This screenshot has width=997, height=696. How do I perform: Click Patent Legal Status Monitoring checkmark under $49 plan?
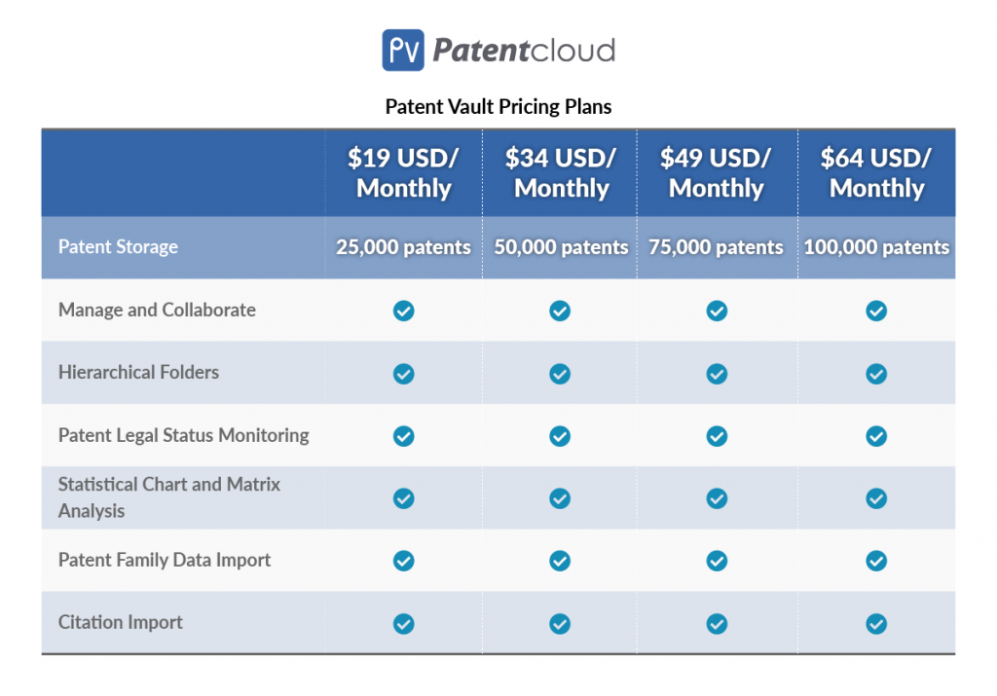[718, 436]
